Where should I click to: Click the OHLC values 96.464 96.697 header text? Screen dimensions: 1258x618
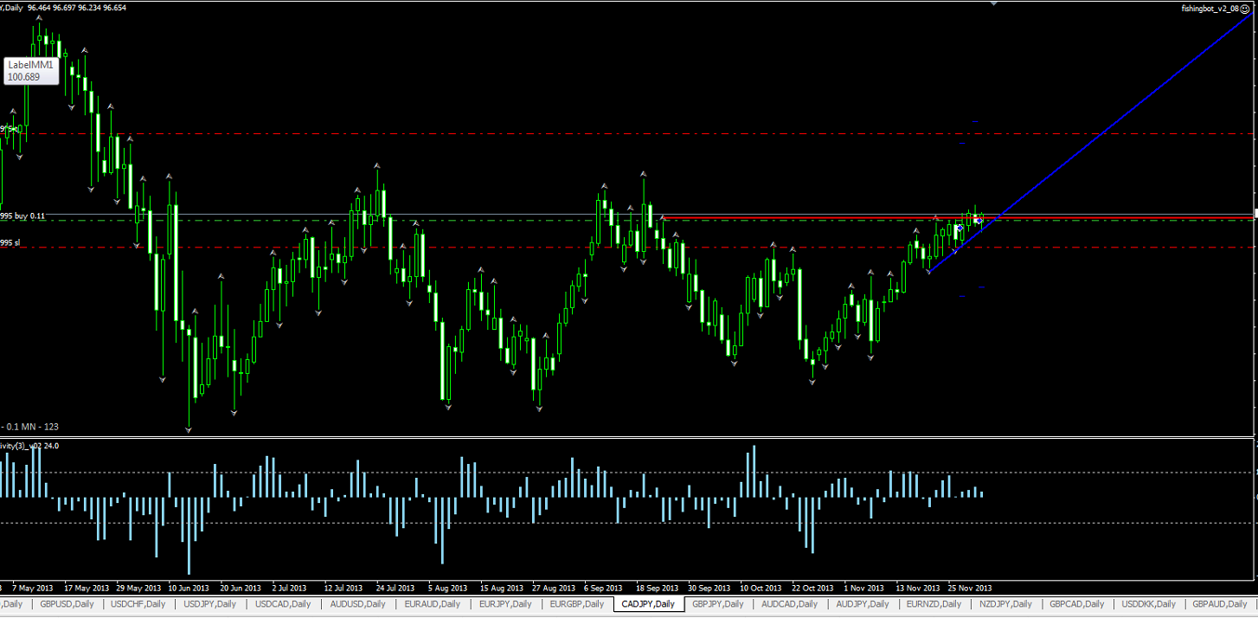(x=76, y=7)
